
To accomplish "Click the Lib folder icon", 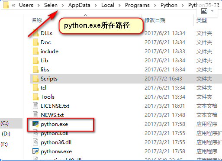I will click(x=35, y=60).
